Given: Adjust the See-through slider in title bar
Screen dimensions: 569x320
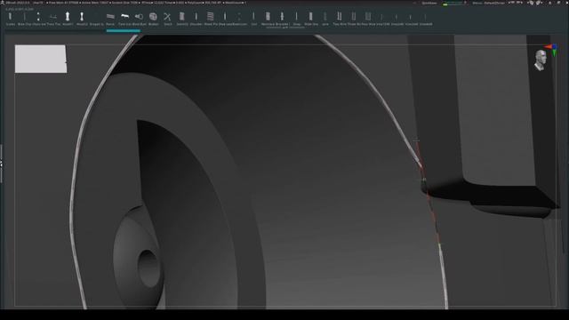Looking at the screenshot, I should (454, 3).
